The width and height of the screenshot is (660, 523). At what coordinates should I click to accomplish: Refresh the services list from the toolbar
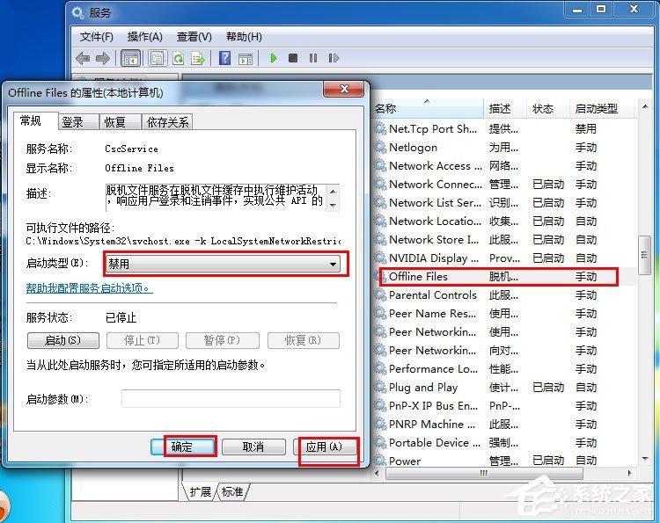click(x=179, y=58)
